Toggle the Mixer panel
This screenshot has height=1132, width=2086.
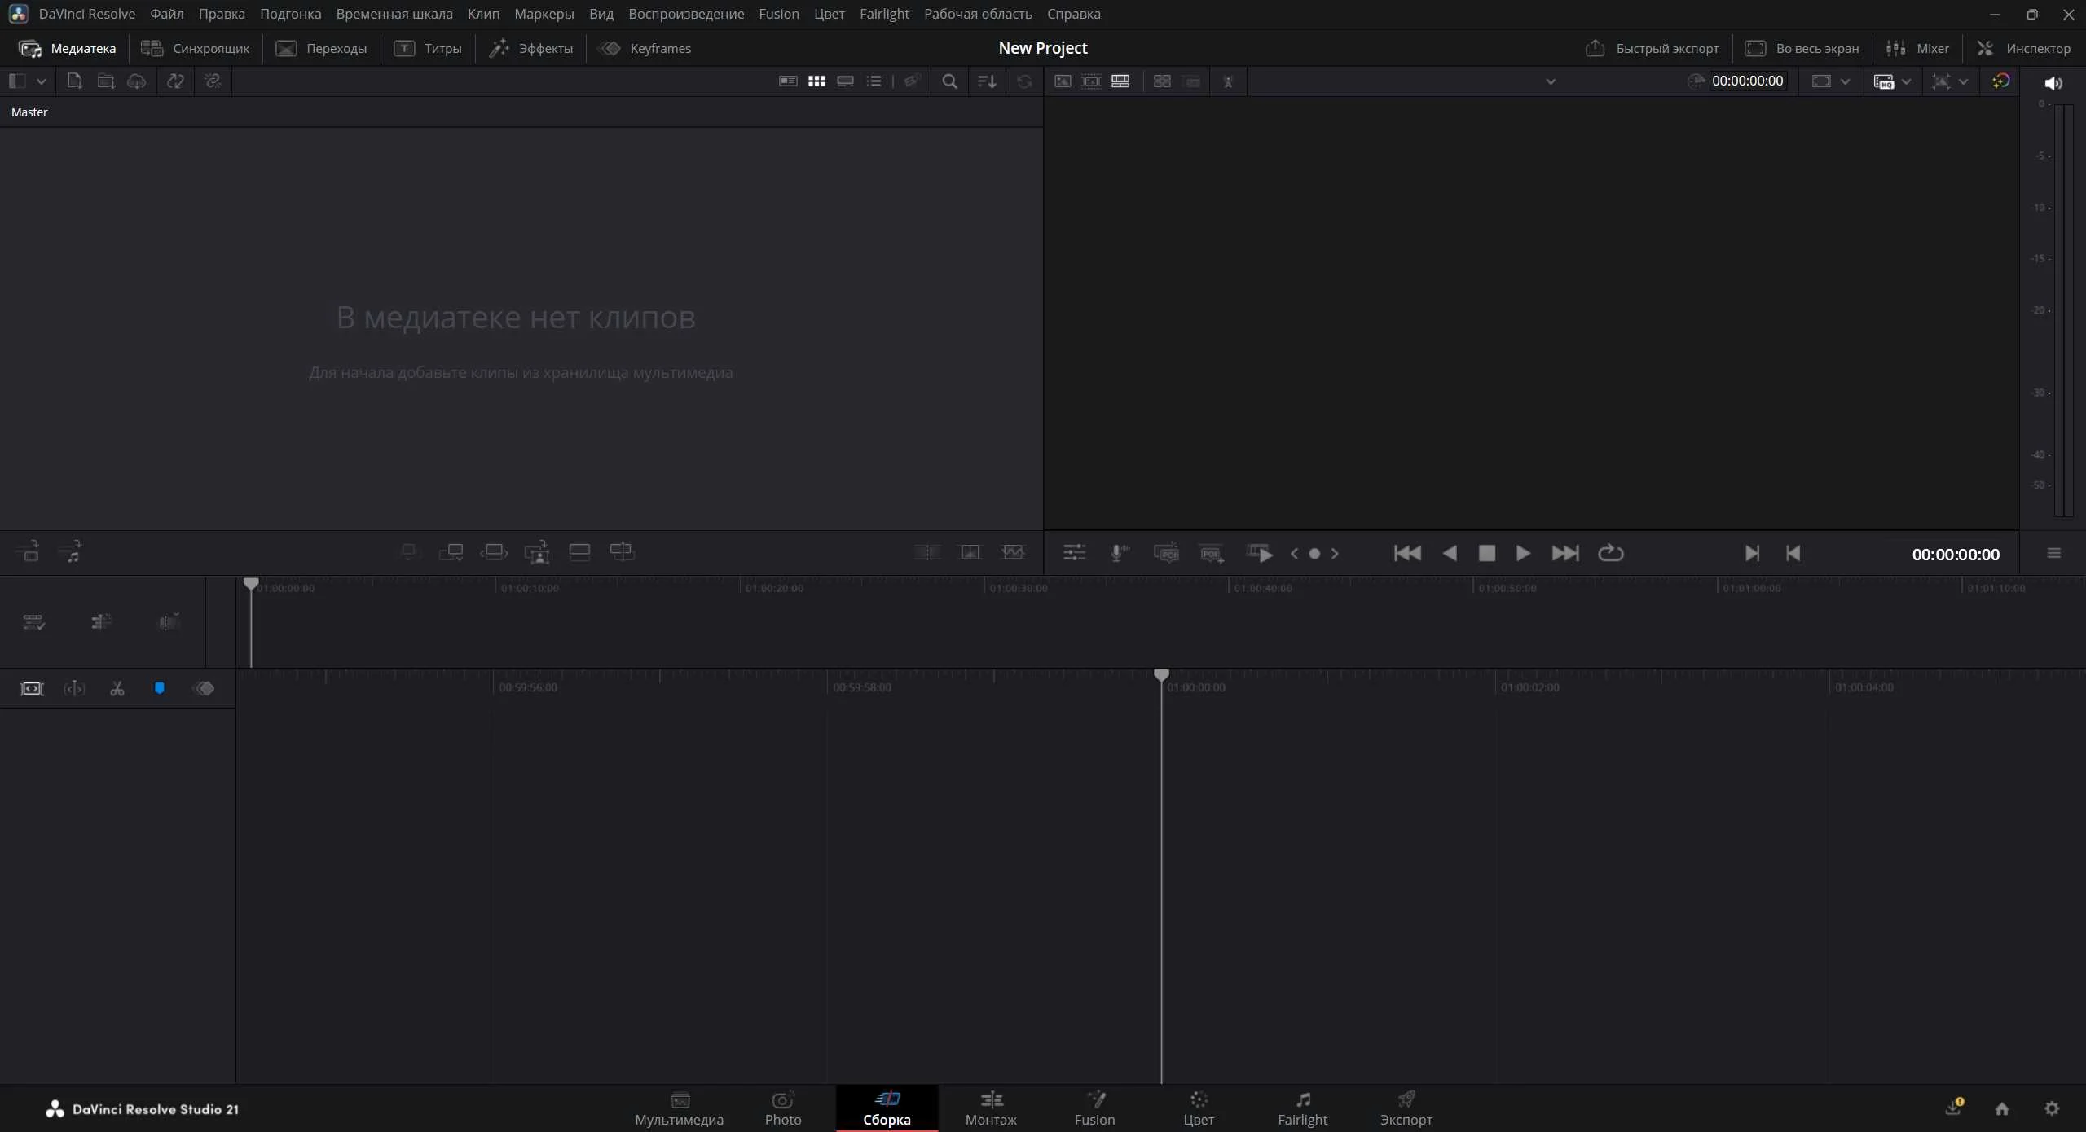coord(1917,48)
